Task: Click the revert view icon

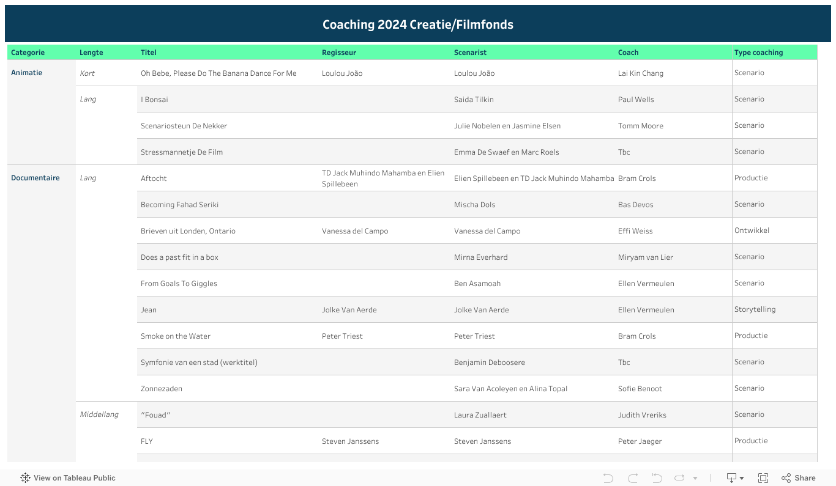Action: pyautogui.click(x=657, y=478)
